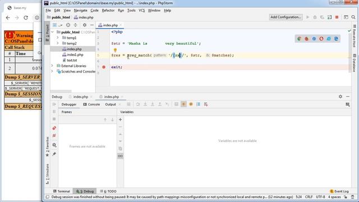Toggle the blue list icon in debugger toolbar
Screen dimensions: 359x202
(198, 104)
